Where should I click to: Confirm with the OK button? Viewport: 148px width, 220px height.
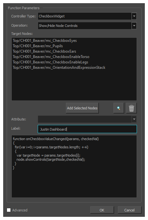click(x=102, y=210)
